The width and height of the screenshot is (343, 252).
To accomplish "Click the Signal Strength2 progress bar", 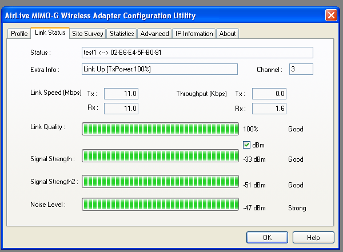I will click(160, 181).
